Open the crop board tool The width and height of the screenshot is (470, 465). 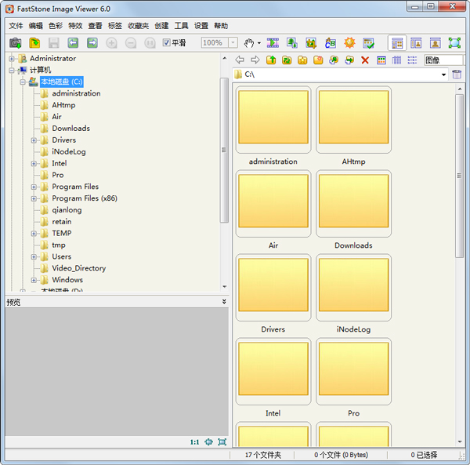tap(311, 43)
